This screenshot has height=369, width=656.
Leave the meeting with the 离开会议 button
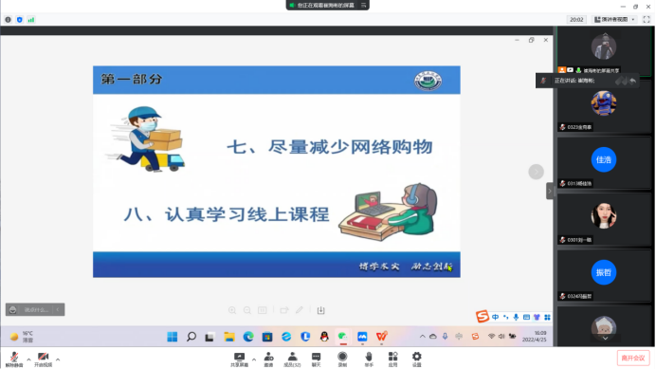(x=633, y=359)
